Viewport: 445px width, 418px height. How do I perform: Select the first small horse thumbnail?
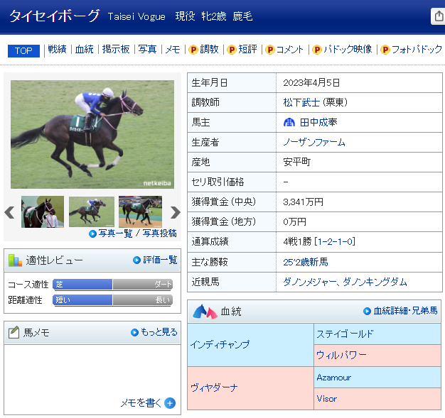point(43,211)
